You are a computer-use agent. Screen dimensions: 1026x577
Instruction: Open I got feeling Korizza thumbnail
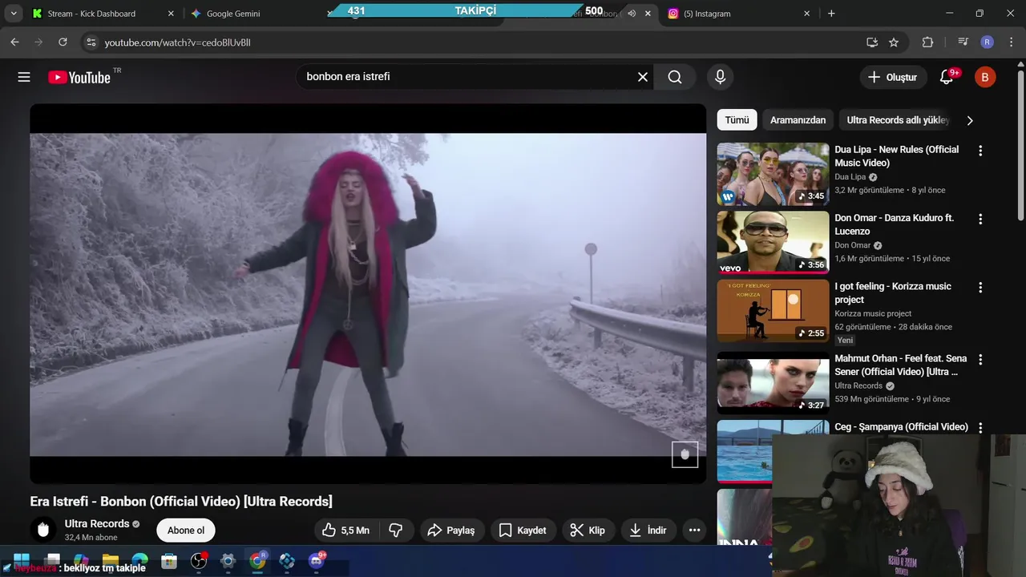(x=773, y=310)
